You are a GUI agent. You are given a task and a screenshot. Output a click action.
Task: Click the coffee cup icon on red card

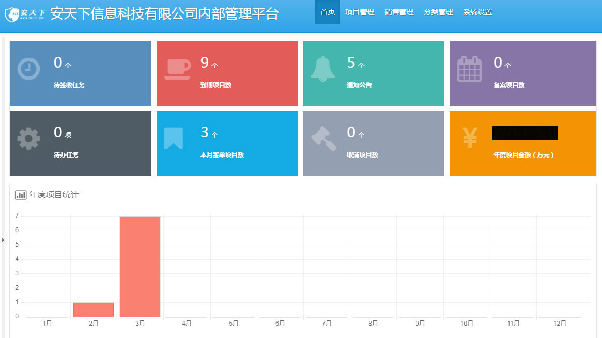point(177,69)
